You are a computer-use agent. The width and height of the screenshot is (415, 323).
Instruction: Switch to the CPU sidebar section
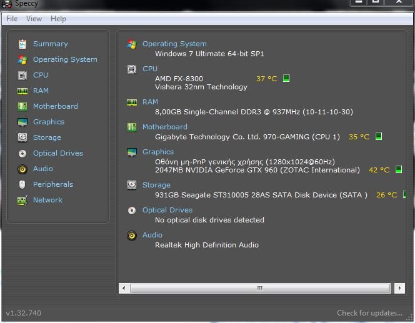pos(41,75)
